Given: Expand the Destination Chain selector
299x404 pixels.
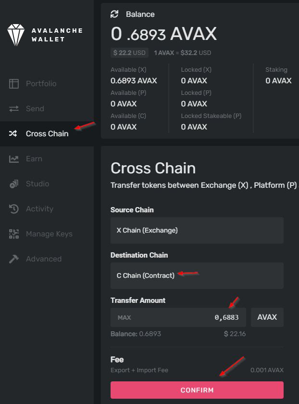Looking at the screenshot, I should (197, 275).
